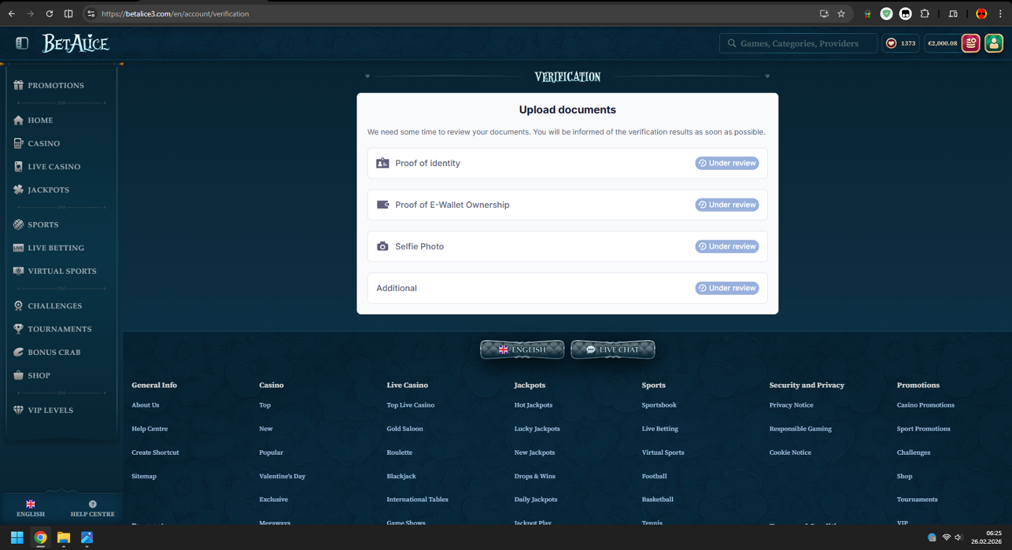Open Bonus Crab in the sidebar
Screen dimensions: 1012x550
[53, 352]
